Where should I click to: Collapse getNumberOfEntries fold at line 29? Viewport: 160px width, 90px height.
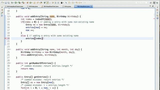click(10, 63)
